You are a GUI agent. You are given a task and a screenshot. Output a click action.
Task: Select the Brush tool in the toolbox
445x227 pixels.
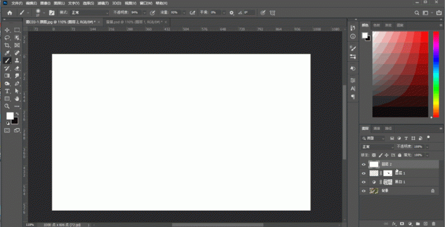click(x=7, y=61)
